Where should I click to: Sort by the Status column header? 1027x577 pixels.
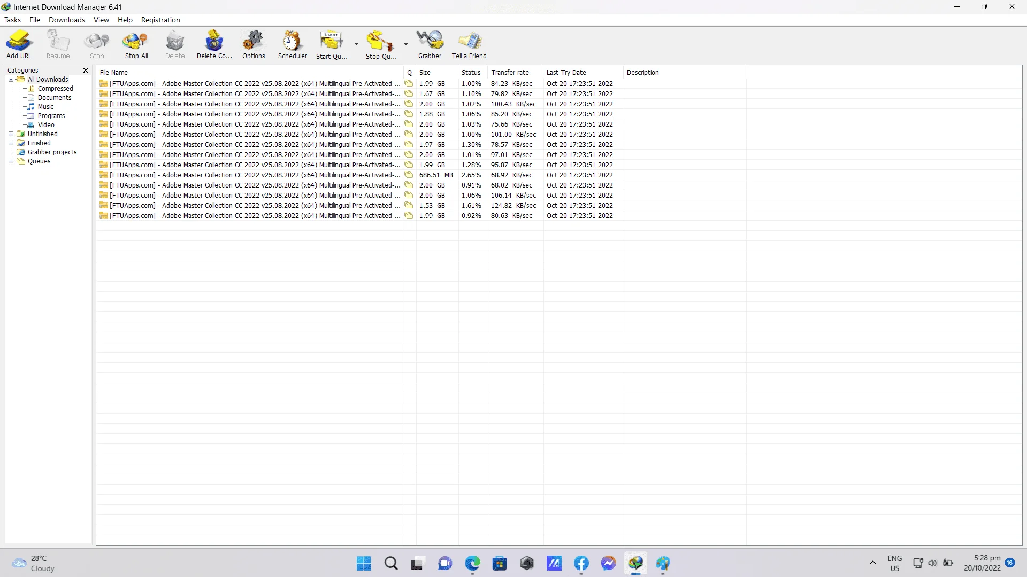(x=473, y=72)
